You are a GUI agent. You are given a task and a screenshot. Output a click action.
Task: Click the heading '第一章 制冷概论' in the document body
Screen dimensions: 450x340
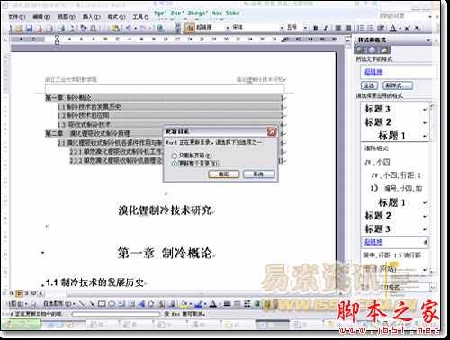tap(165, 254)
